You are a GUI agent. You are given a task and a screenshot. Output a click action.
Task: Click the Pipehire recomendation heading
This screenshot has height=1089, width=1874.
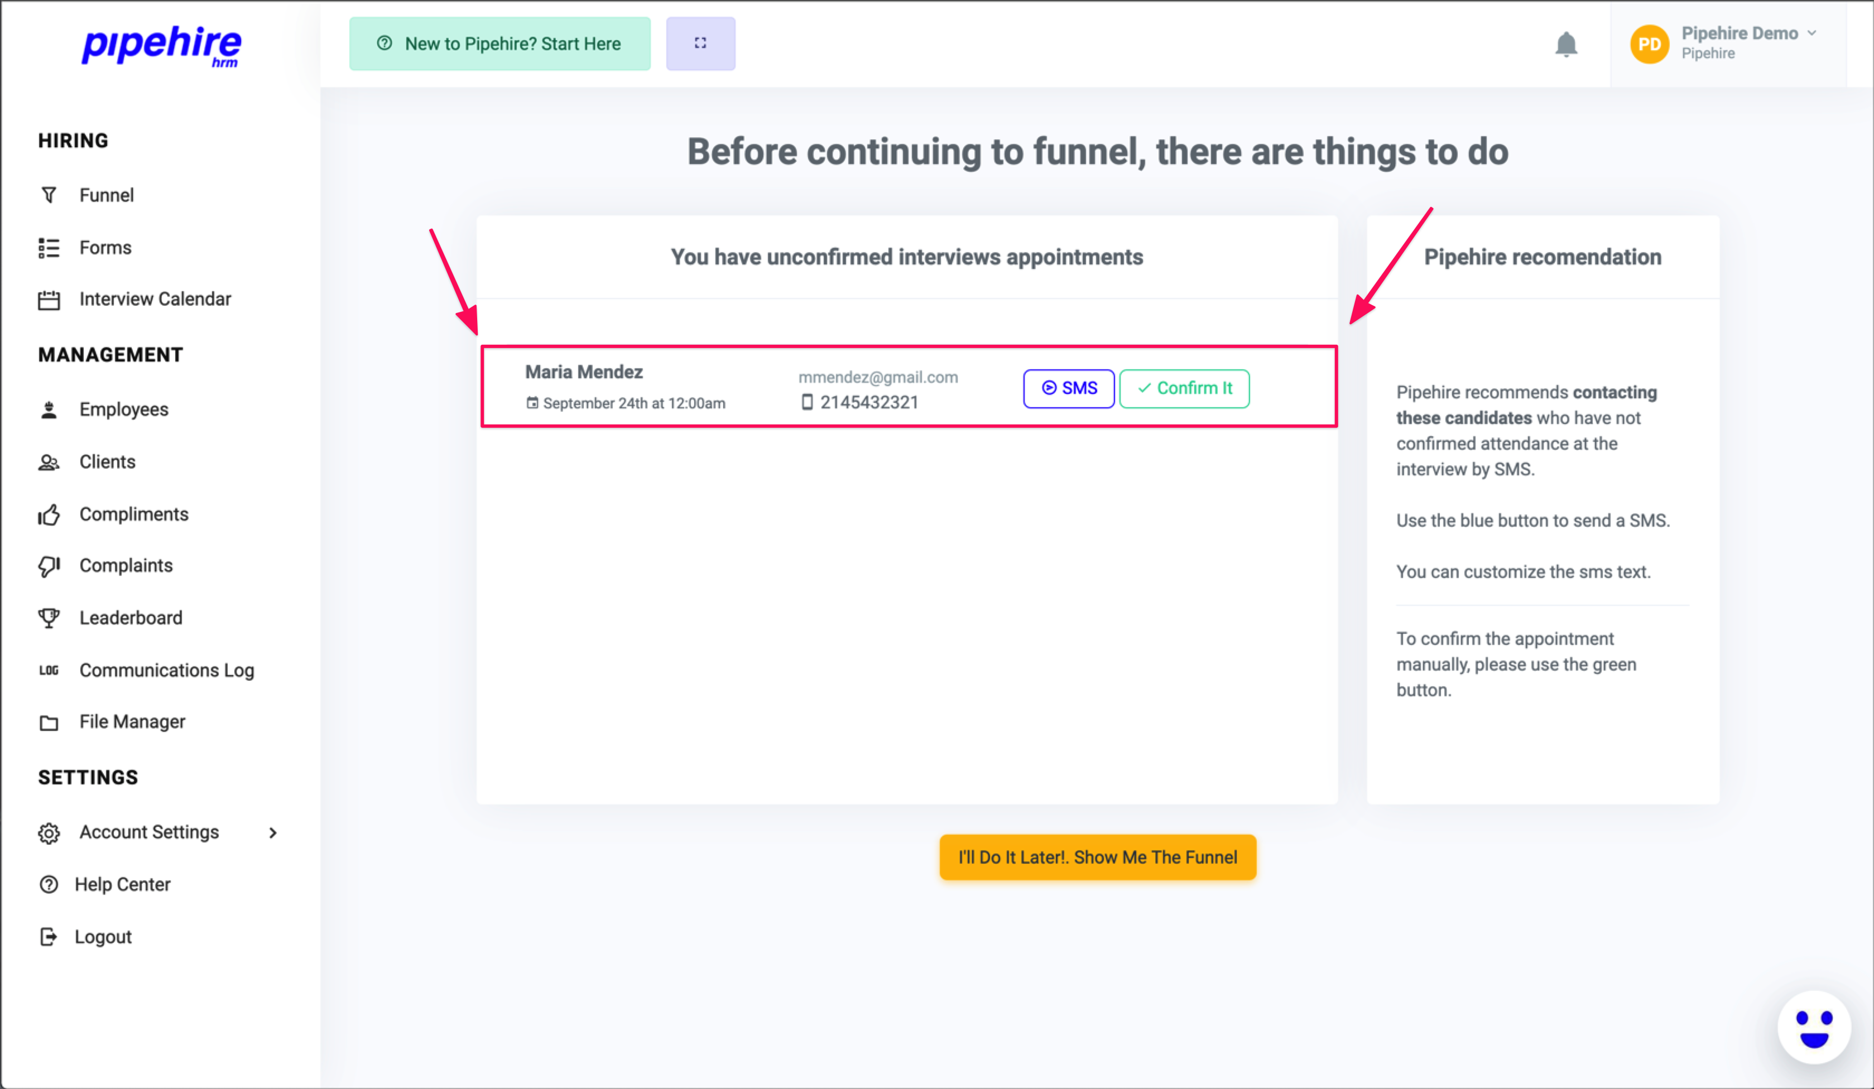click(1543, 257)
